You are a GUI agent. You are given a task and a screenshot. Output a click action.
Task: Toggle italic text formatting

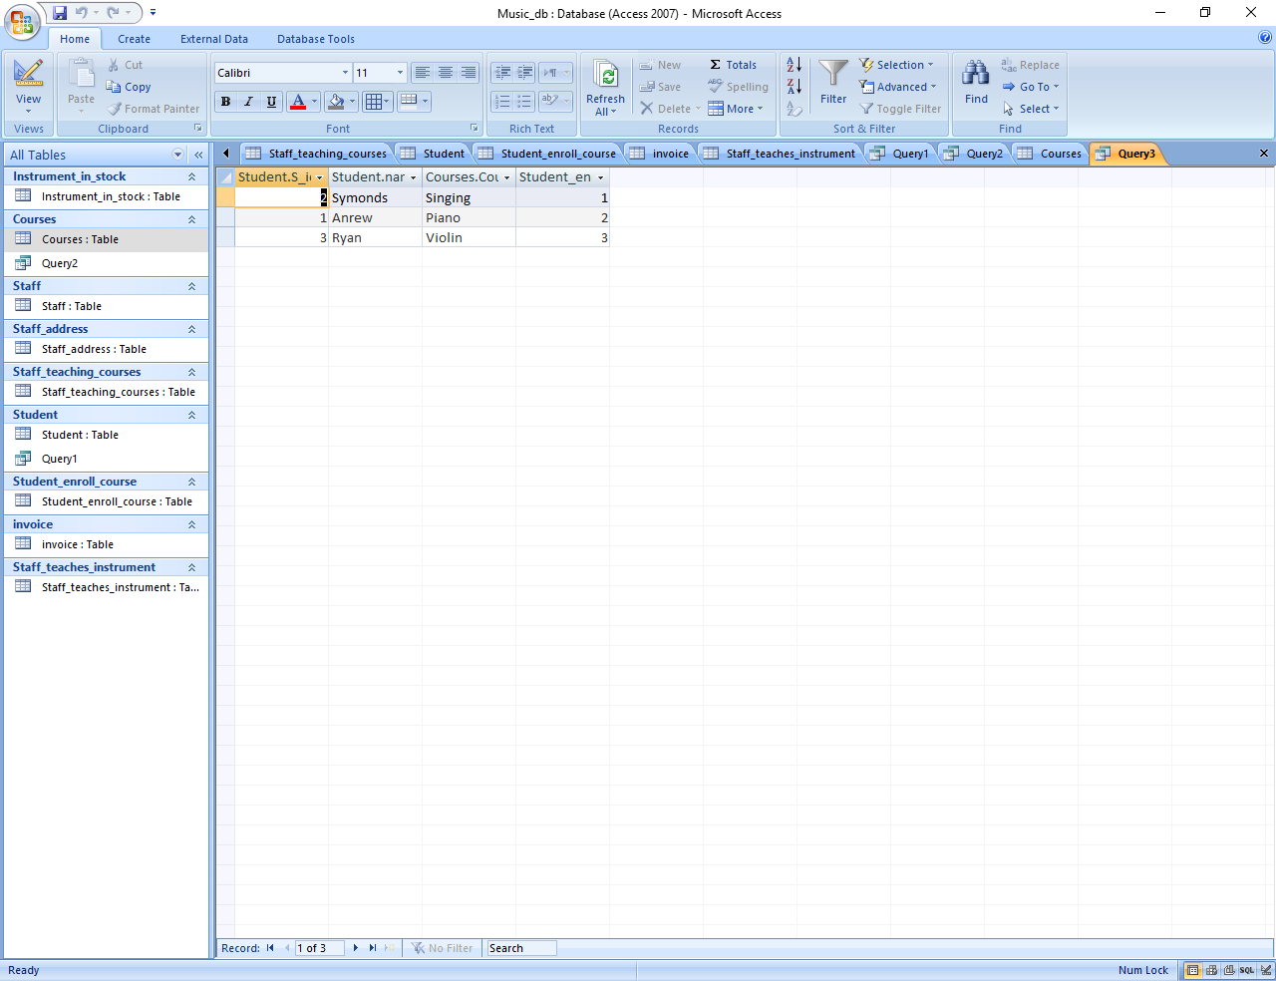[248, 102]
